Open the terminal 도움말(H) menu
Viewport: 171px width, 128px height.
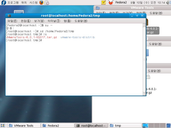click(x=81, y=21)
